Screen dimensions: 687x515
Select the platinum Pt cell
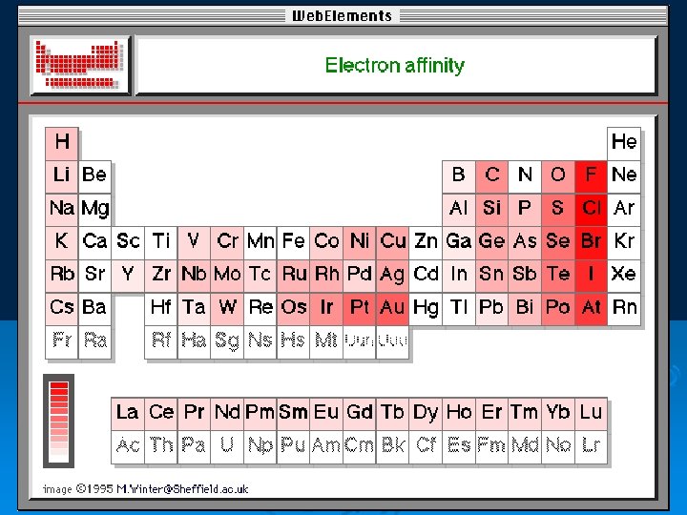point(360,309)
